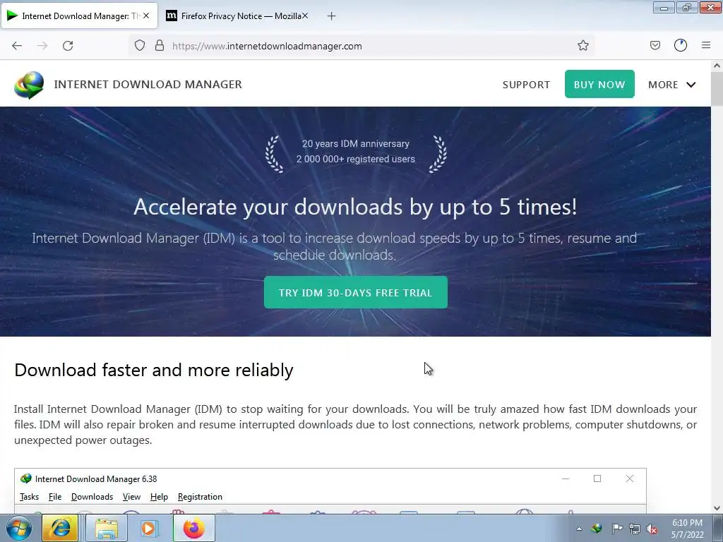Viewport: 723px width, 542px height.
Task: Switch to the Firefox Privacy Notice tab
Action: pos(238,16)
